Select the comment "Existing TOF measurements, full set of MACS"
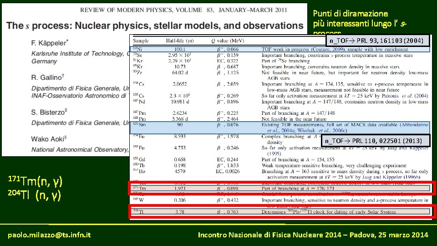Screen dimensions: 437x246 (x=345, y=128)
